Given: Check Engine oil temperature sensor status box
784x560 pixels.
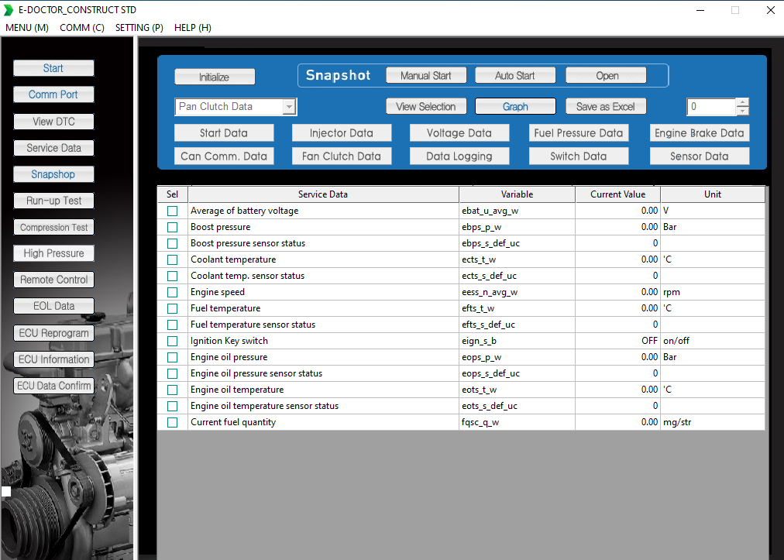Looking at the screenshot, I should 173,406.
